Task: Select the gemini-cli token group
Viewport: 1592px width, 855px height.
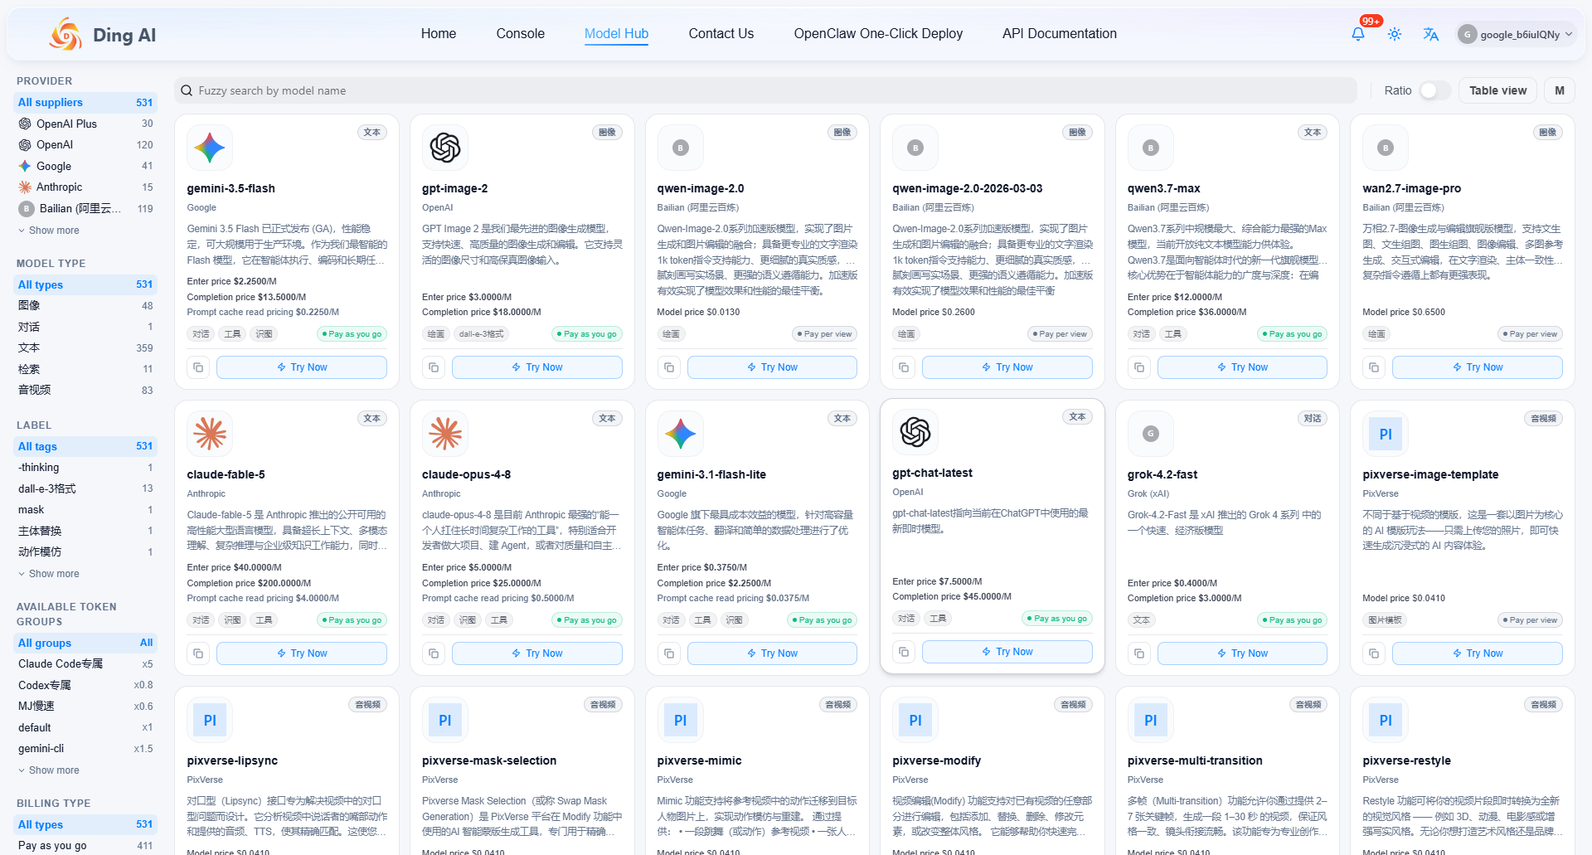Action: 86,748
